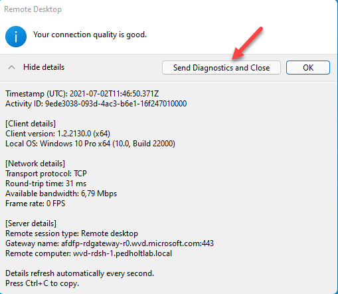Collapse details using the chevron arrow
338x294 pixels.
[11, 67]
